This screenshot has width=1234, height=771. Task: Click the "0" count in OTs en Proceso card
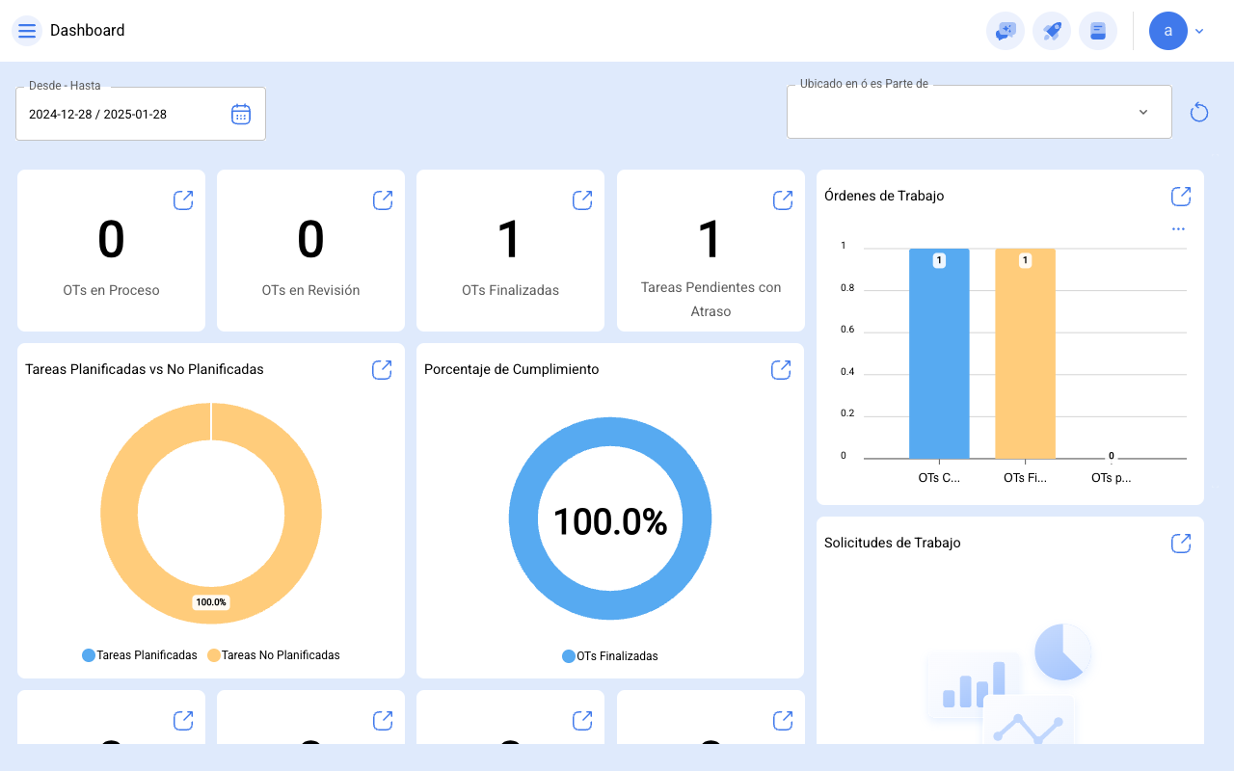112,240
